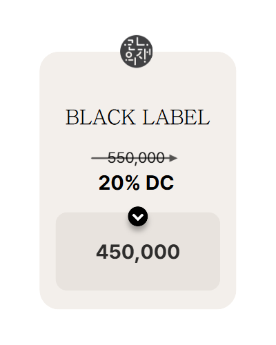Click the 20% portion of the discount text
Screen dimensions: 276x345
(119, 183)
